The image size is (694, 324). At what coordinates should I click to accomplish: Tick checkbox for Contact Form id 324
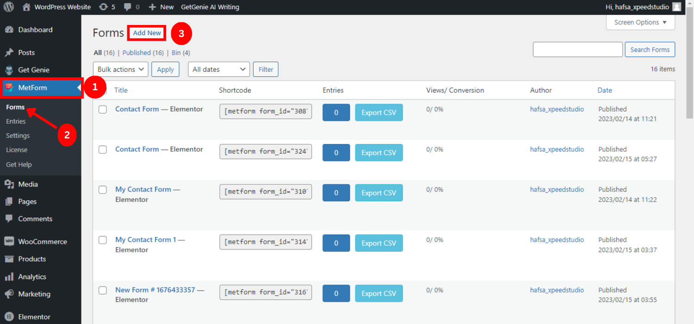103,150
